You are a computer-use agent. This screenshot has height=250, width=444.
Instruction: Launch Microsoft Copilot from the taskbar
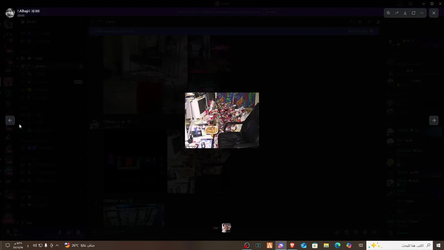coord(349,245)
